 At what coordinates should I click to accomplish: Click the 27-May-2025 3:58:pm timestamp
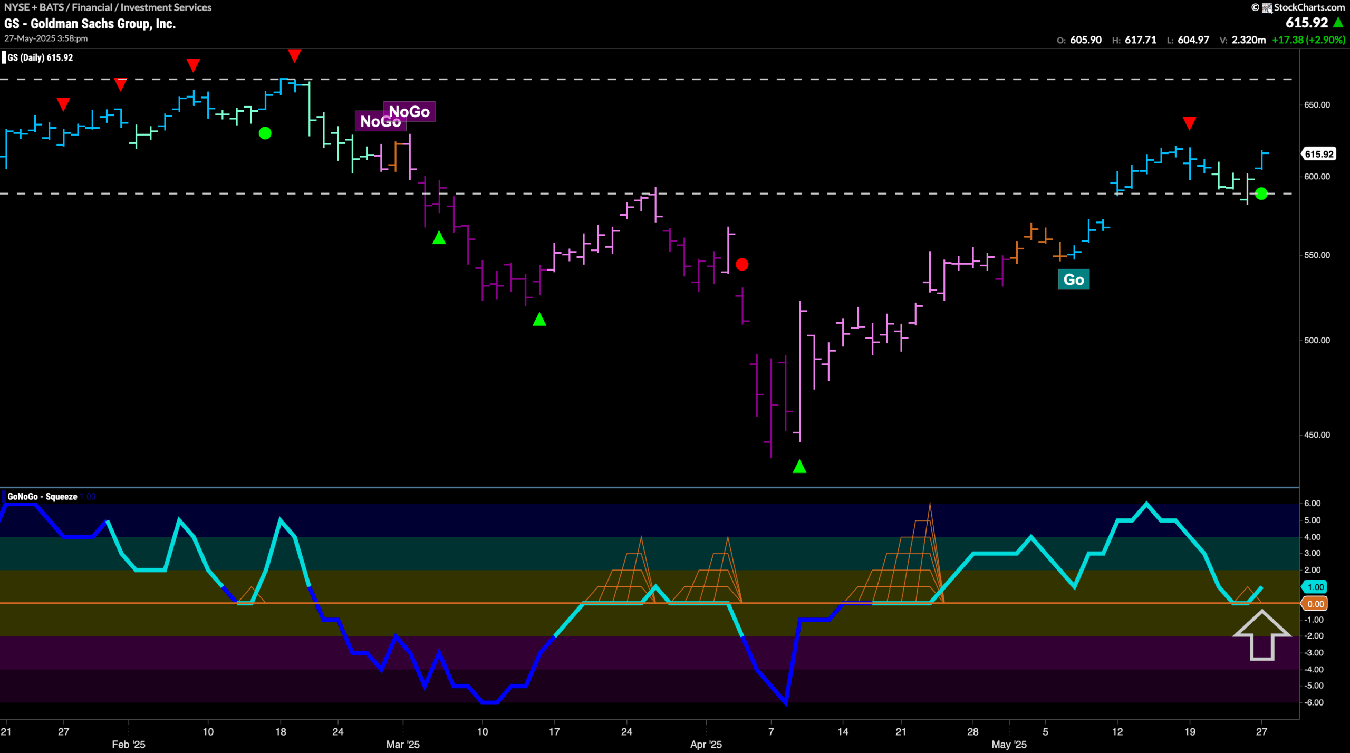point(46,38)
